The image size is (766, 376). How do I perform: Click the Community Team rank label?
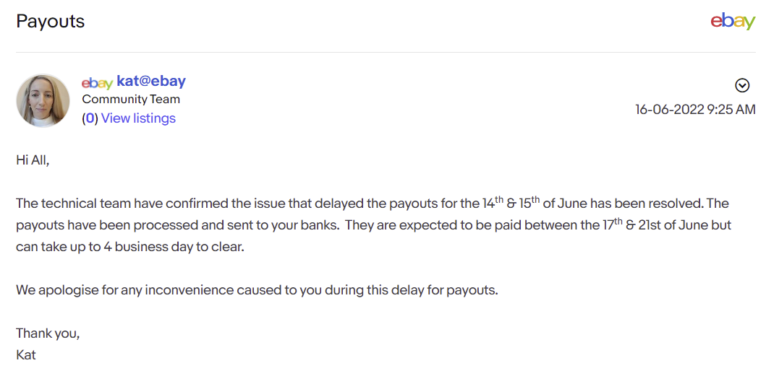(x=131, y=100)
